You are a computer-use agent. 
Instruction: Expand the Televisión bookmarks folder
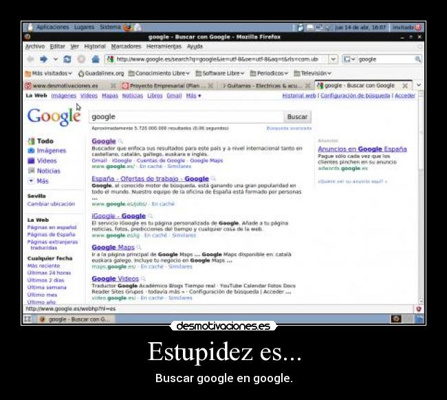click(x=312, y=74)
